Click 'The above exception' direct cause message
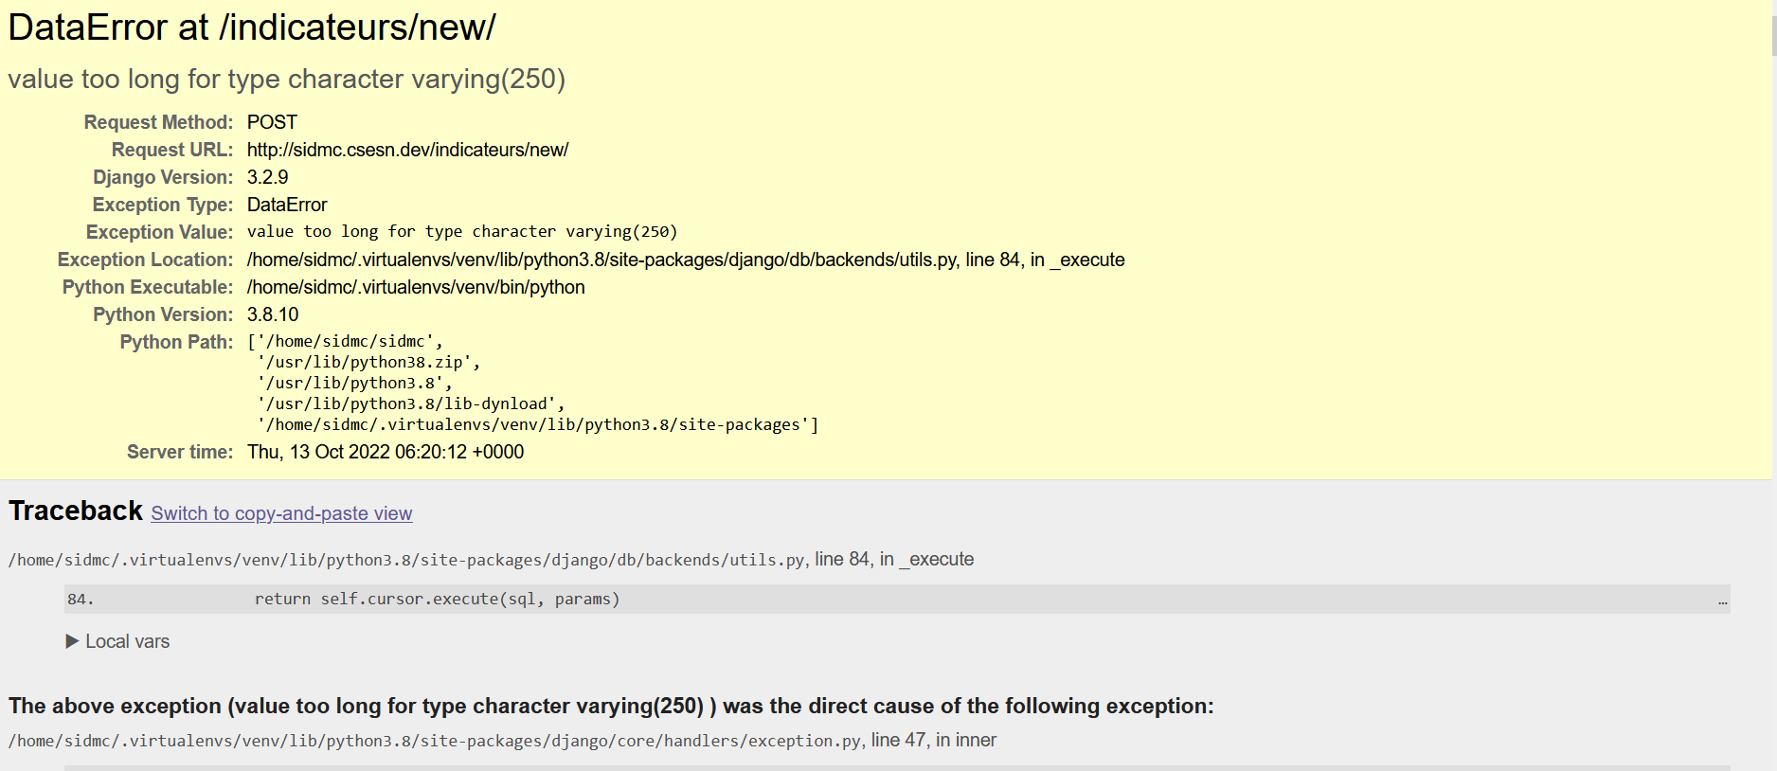 click(611, 706)
